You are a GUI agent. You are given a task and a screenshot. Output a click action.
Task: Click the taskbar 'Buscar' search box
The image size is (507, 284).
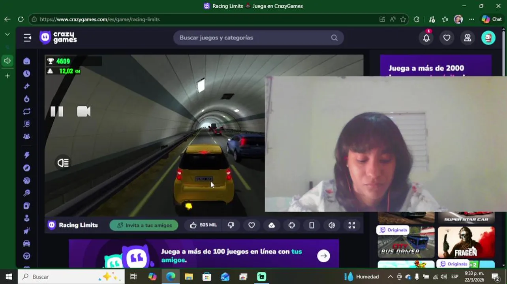pos(71,277)
